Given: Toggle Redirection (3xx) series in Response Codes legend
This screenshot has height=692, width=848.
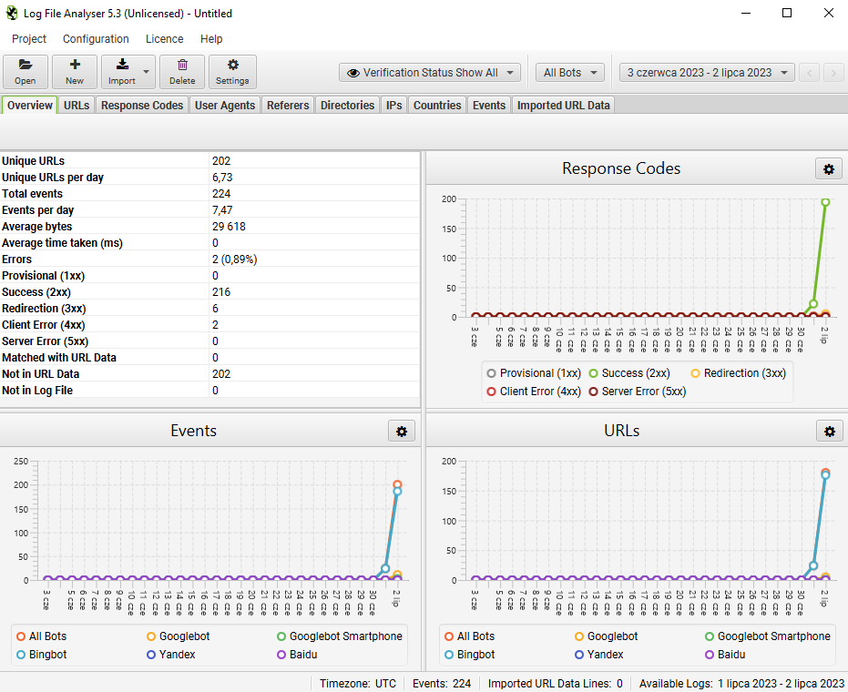Looking at the screenshot, I should click(x=738, y=373).
